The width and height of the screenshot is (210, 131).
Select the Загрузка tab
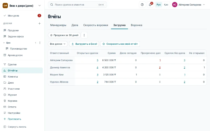point(119,25)
